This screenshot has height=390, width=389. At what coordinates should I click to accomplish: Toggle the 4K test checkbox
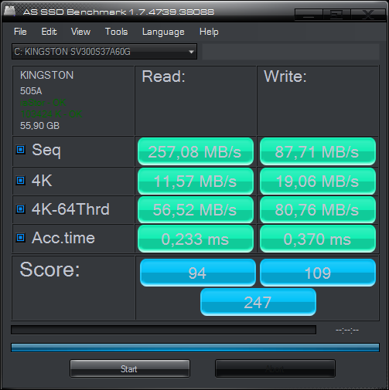coord(21,181)
